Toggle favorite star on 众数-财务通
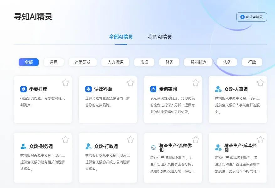 (66, 139)
